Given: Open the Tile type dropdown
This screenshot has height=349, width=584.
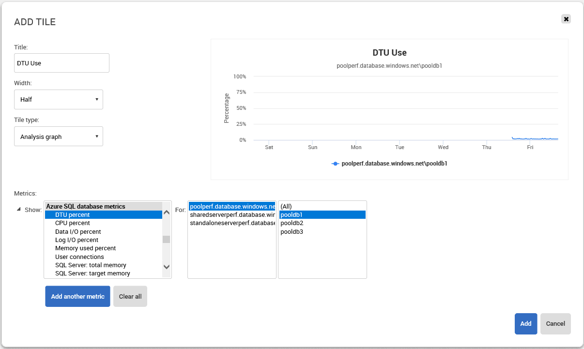Looking at the screenshot, I should pos(59,137).
